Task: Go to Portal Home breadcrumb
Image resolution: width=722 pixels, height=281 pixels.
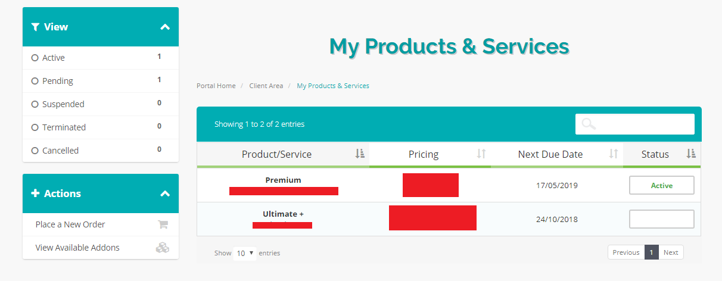Action: click(216, 86)
